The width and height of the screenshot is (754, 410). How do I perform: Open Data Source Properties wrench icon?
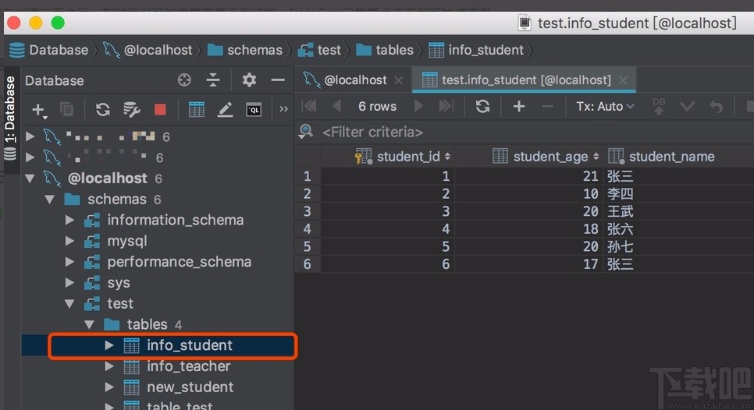click(131, 109)
